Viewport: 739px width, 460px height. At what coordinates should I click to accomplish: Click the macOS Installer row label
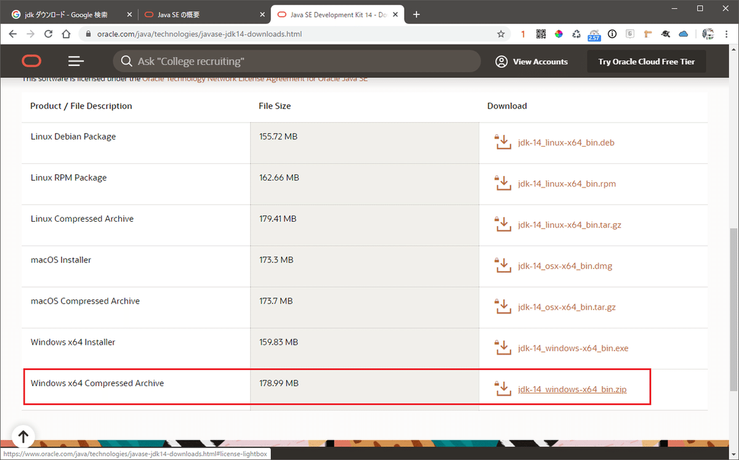(61, 260)
